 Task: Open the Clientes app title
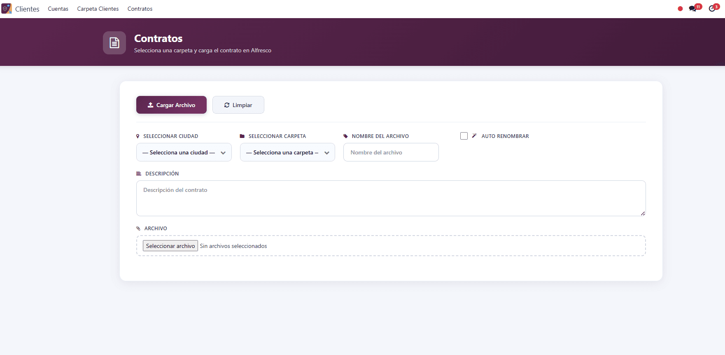(x=27, y=9)
